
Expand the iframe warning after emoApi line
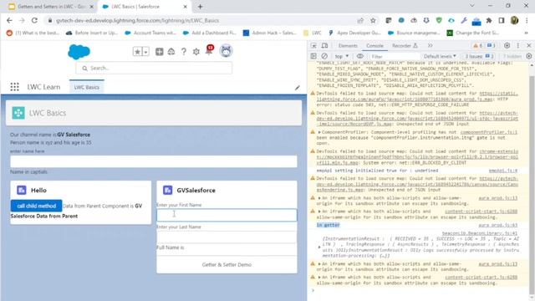click(319, 198)
